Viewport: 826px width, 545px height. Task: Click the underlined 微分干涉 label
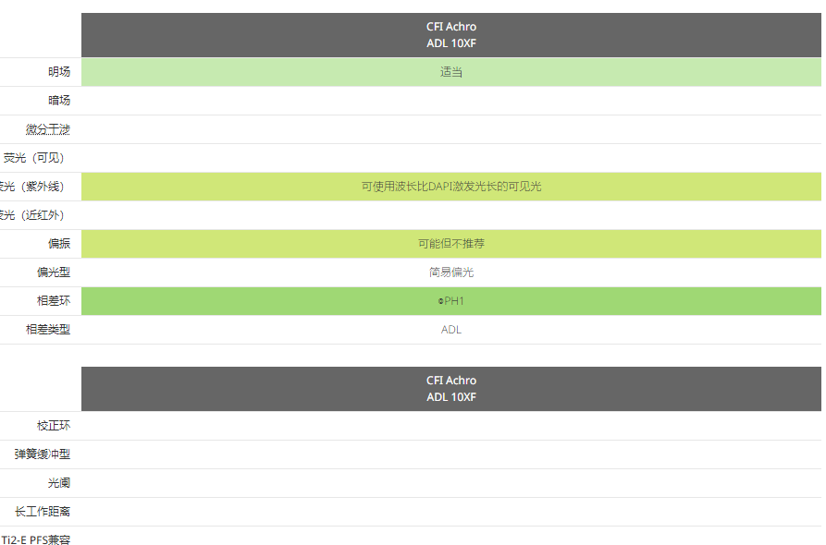(47, 129)
